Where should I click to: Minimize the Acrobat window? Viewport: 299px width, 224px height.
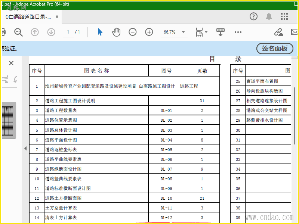(x=279, y=4)
